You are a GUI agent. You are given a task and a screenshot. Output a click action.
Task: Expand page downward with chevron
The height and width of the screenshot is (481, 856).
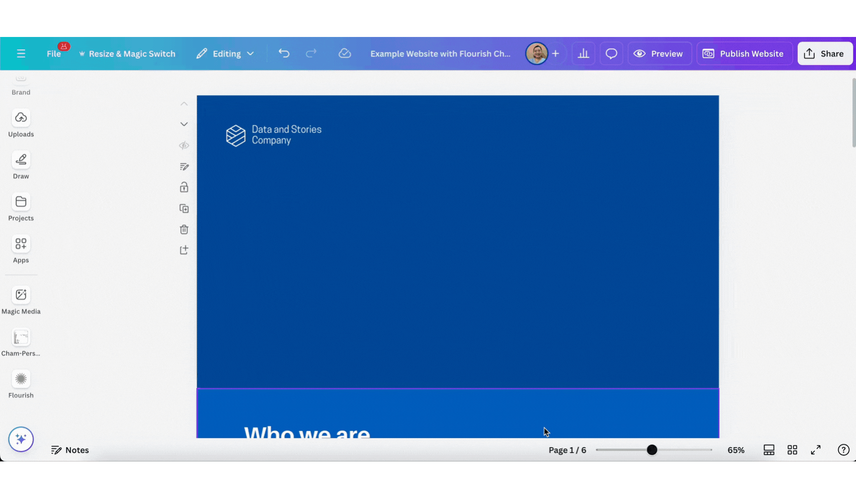tap(184, 124)
